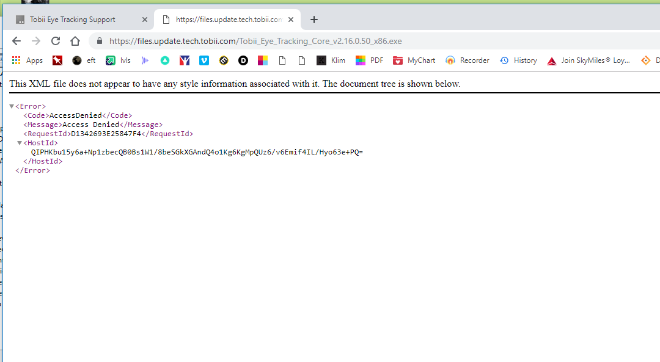This screenshot has height=362, width=660.
Task: Click the Access Denied message text
Action: tap(91, 125)
